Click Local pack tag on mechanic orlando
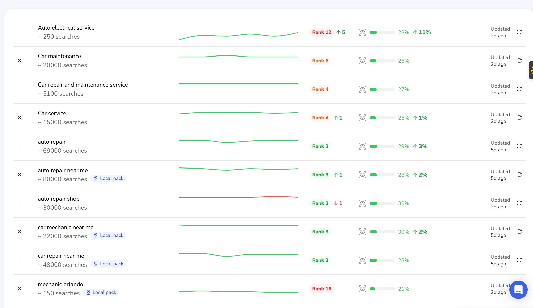This screenshot has width=533, height=308. click(101, 292)
